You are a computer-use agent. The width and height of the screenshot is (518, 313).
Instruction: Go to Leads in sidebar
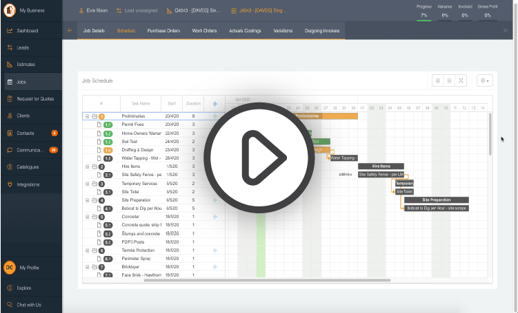click(23, 48)
